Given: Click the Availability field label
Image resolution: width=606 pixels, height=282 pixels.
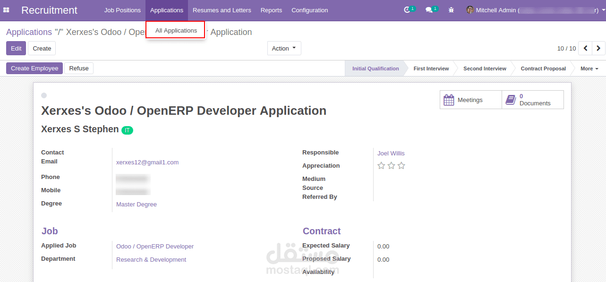Looking at the screenshot, I should point(318,272).
